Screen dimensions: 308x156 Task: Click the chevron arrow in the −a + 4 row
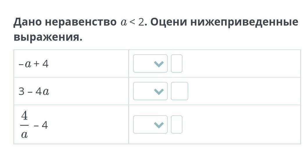point(159,64)
